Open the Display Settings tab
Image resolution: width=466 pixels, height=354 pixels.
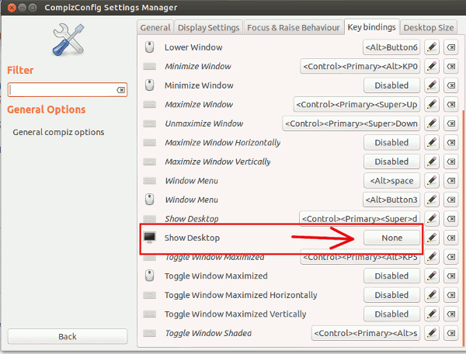208,28
